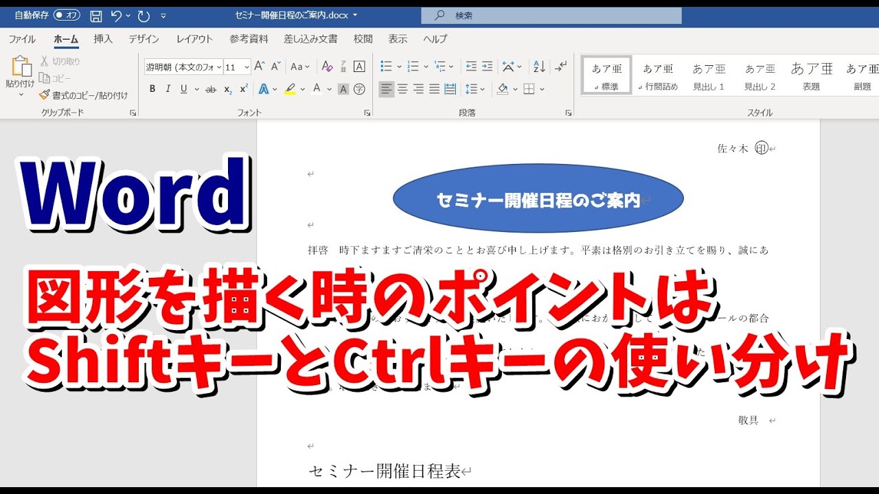
Task: Click the Undo arrow icon
Action: (117, 15)
